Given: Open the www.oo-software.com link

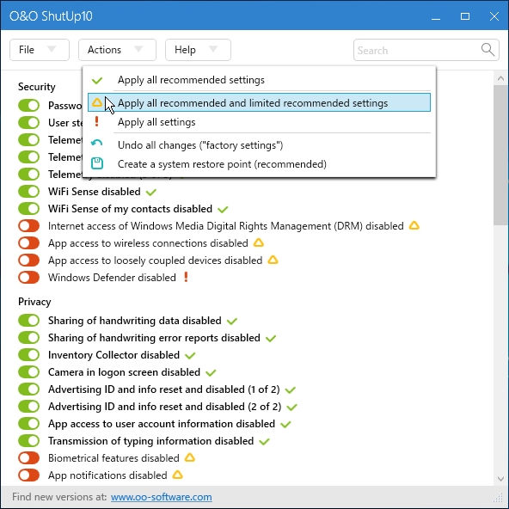Looking at the screenshot, I should (162, 497).
